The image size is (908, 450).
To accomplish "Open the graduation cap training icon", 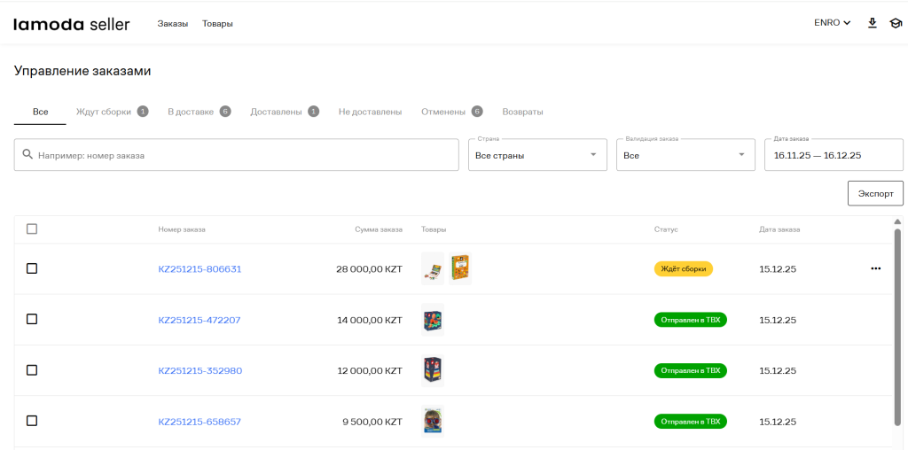I will click(895, 23).
